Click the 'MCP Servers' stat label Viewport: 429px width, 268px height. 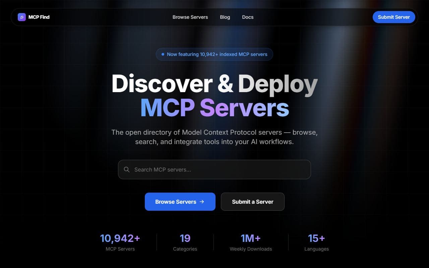(x=120, y=249)
